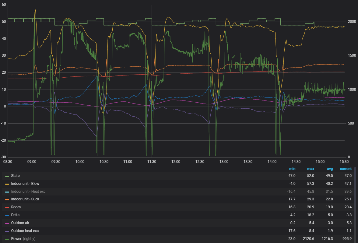Click the purple Outdoor heat exc color icon
The height and width of the screenshot is (243, 358).
7,231
